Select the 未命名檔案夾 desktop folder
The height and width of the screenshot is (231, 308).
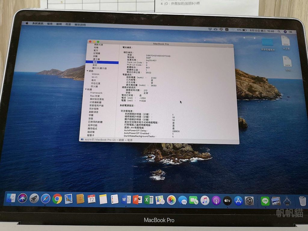pos(267,45)
